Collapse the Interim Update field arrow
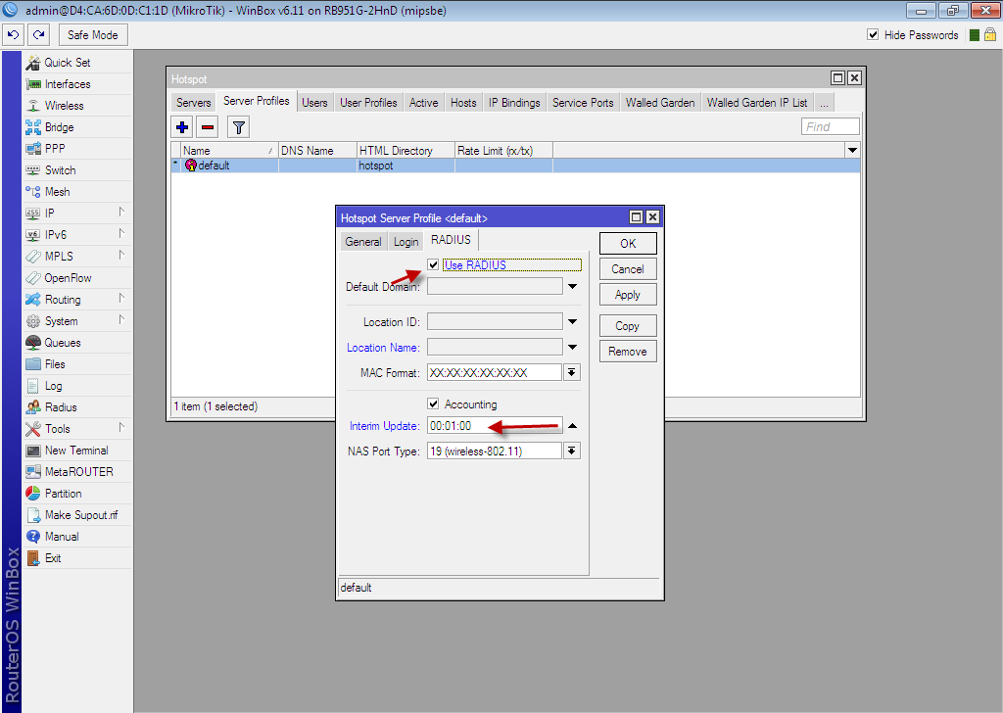Viewport: 1003px width, 713px height. tap(572, 426)
